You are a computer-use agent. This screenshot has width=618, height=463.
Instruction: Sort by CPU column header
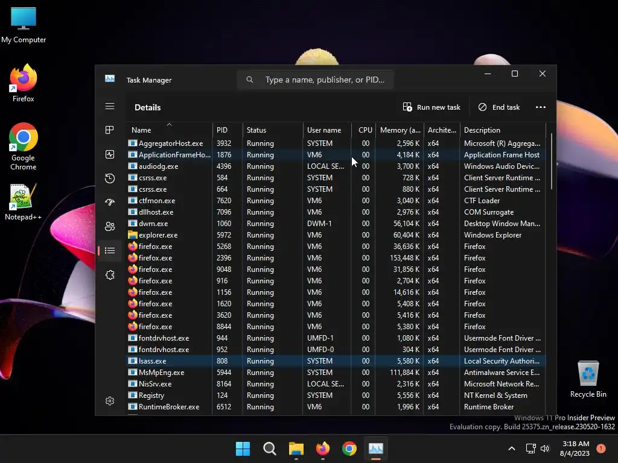tap(363, 130)
